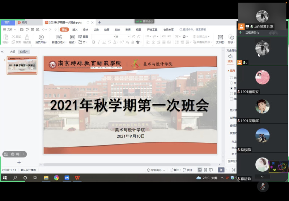This screenshot has height=201, width=289.
Task: Select the first fill type radio button
Action: click(231, 78)
